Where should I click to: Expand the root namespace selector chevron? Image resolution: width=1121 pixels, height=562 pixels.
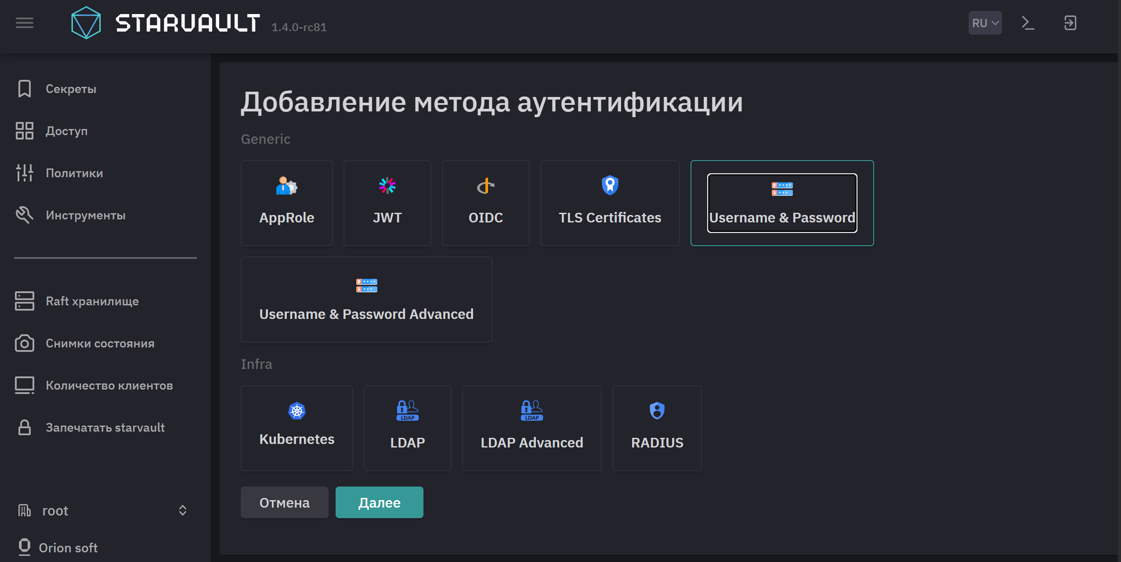pyautogui.click(x=183, y=510)
